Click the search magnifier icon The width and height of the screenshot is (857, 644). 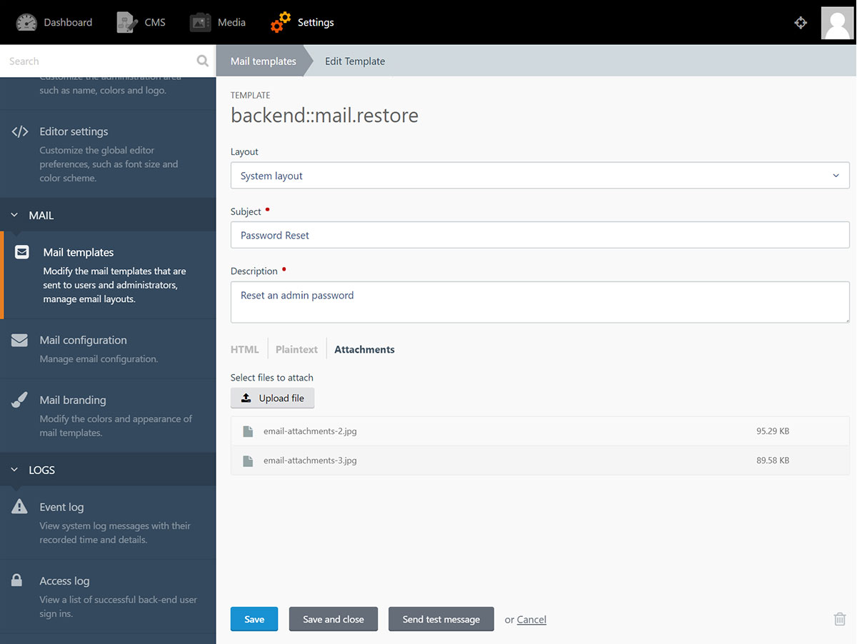(203, 61)
